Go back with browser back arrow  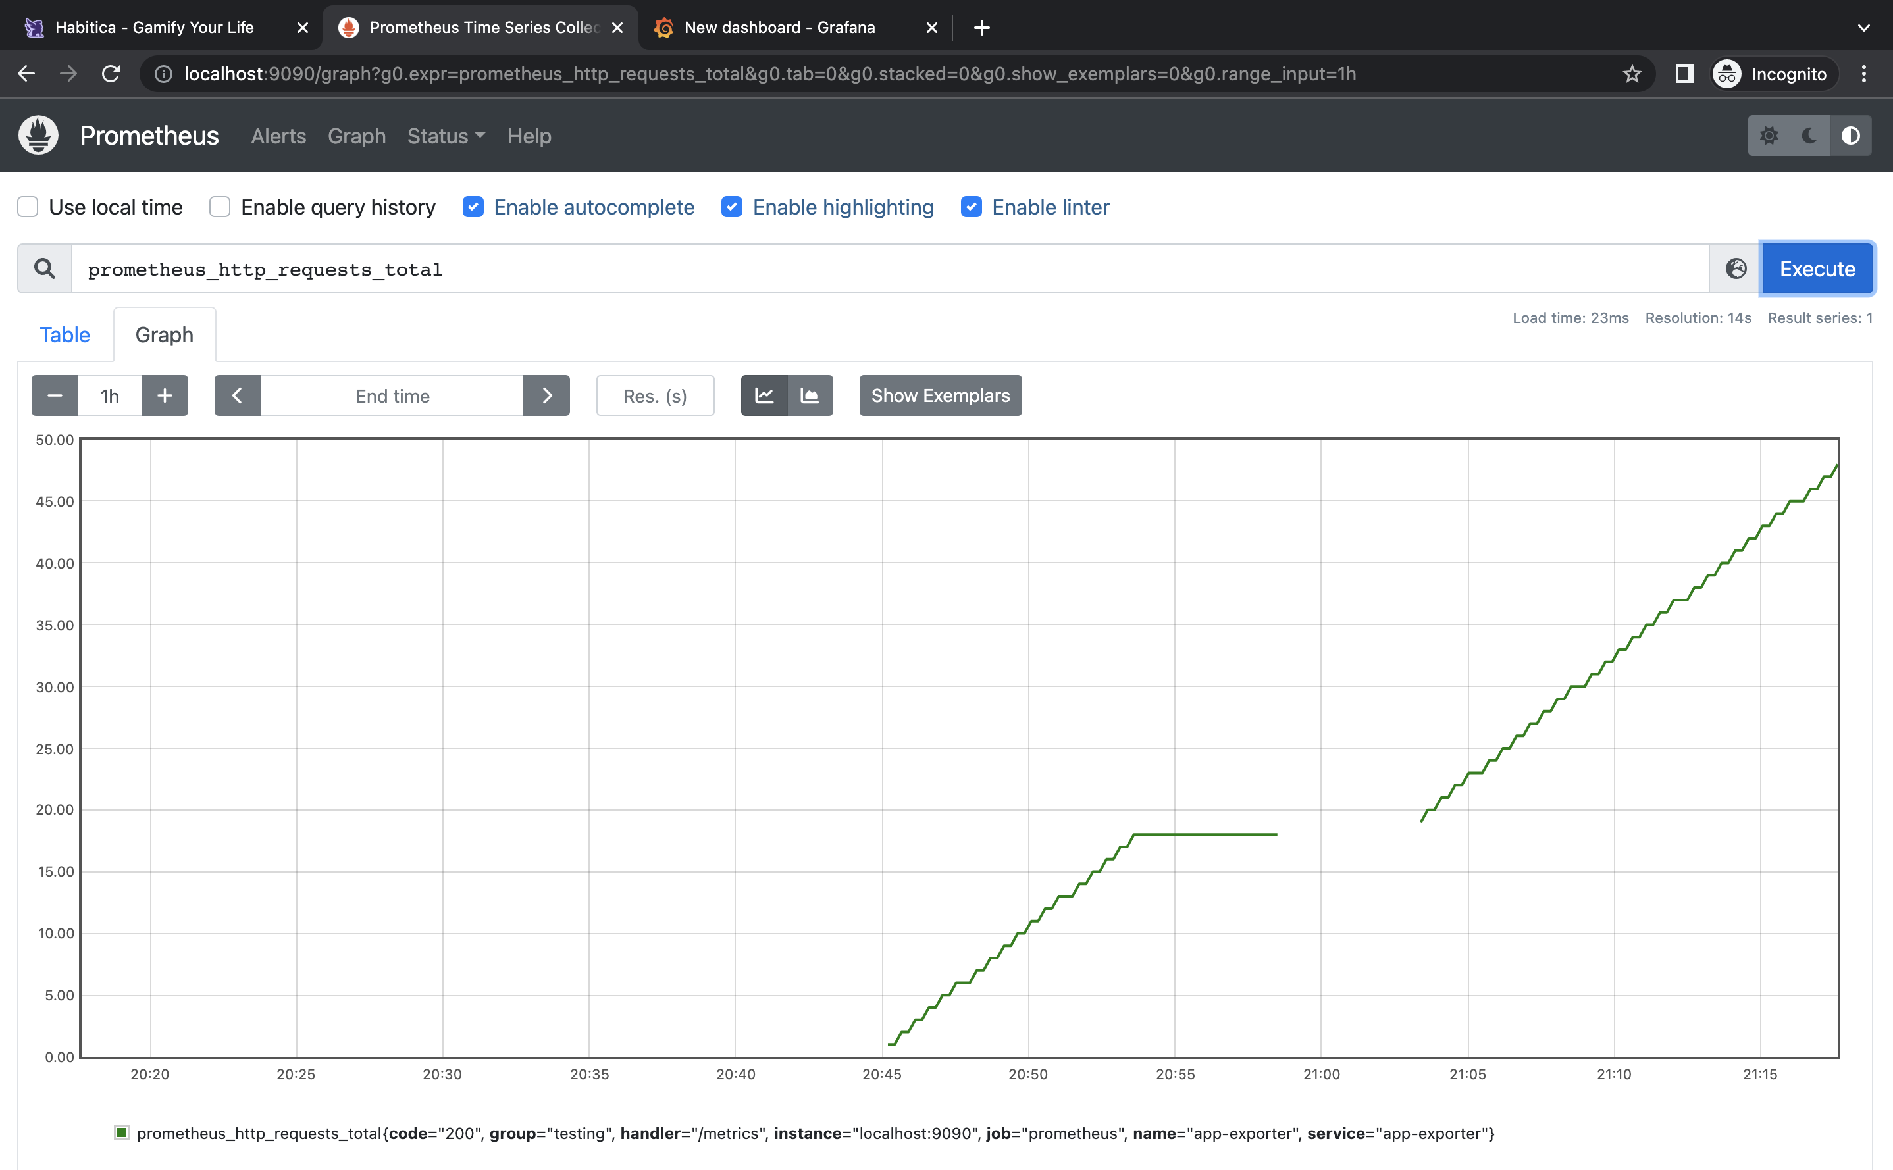click(26, 74)
